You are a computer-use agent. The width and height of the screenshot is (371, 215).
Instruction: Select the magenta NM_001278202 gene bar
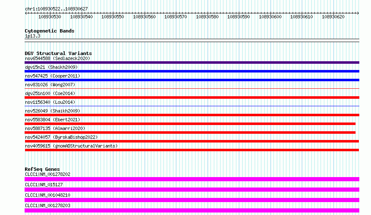point(192,179)
